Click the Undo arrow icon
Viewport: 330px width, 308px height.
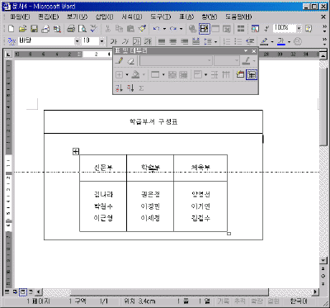156,29
